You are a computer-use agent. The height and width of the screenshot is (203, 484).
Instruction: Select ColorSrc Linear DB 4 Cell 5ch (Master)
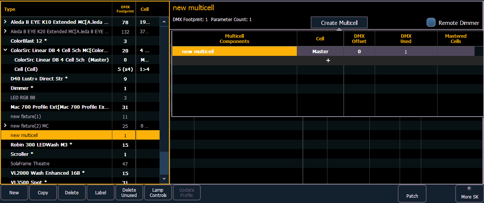(x=80, y=60)
